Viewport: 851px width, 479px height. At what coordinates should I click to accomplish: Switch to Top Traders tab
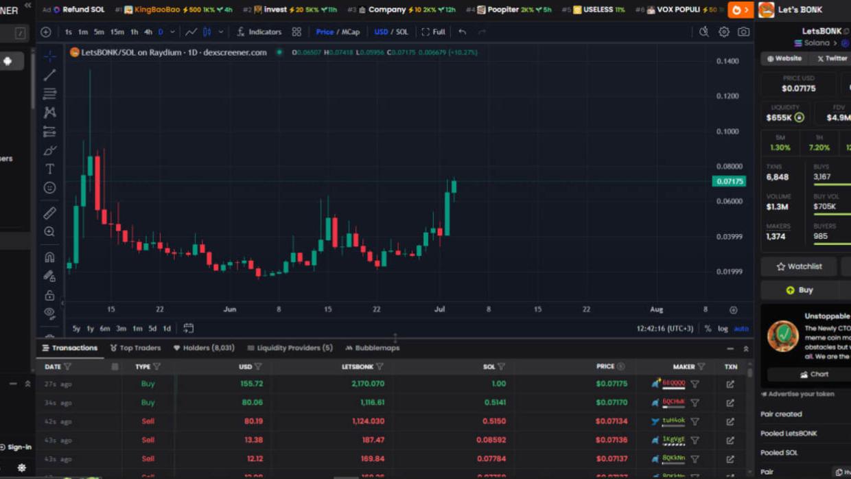[x=135, y=348]
